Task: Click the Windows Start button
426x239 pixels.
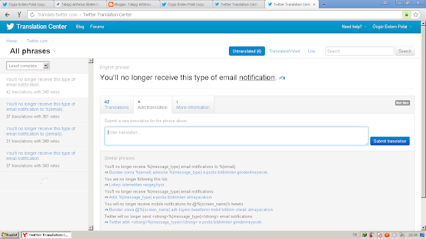Action: click(9, 235)
